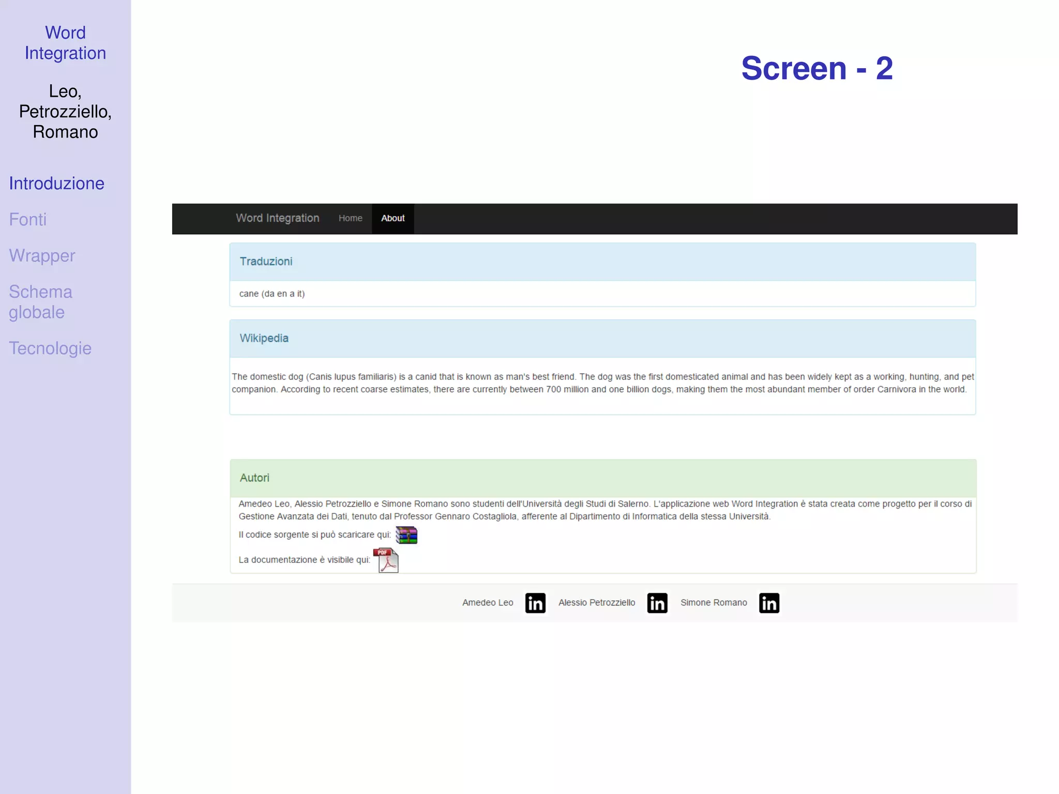Image resolution: width=1059 pixels, height=794 pixels.
Task: Click the Simone Romano footer name
Action: (x=713, y=603)
